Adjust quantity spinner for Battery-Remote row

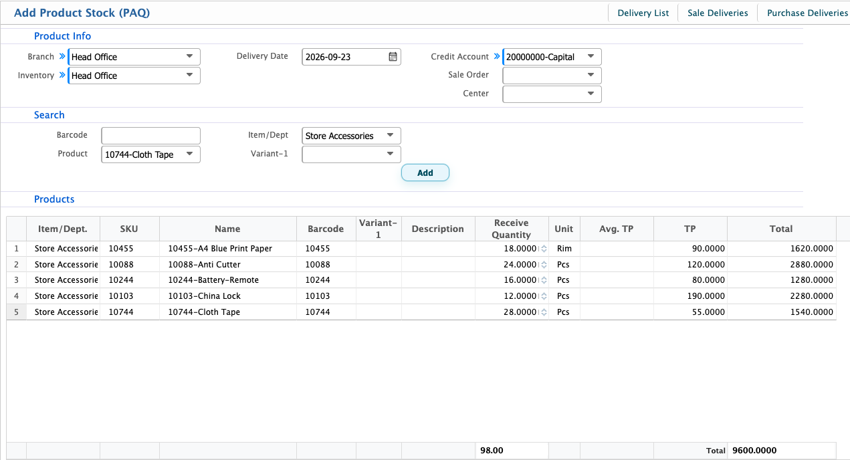[x=544, y=280]
